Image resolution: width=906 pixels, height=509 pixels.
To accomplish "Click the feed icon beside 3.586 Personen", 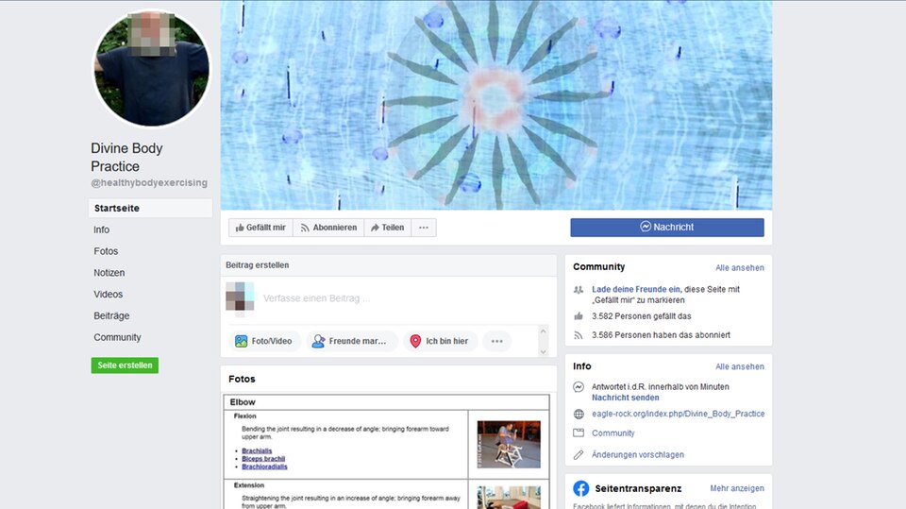I will (579, 335).
